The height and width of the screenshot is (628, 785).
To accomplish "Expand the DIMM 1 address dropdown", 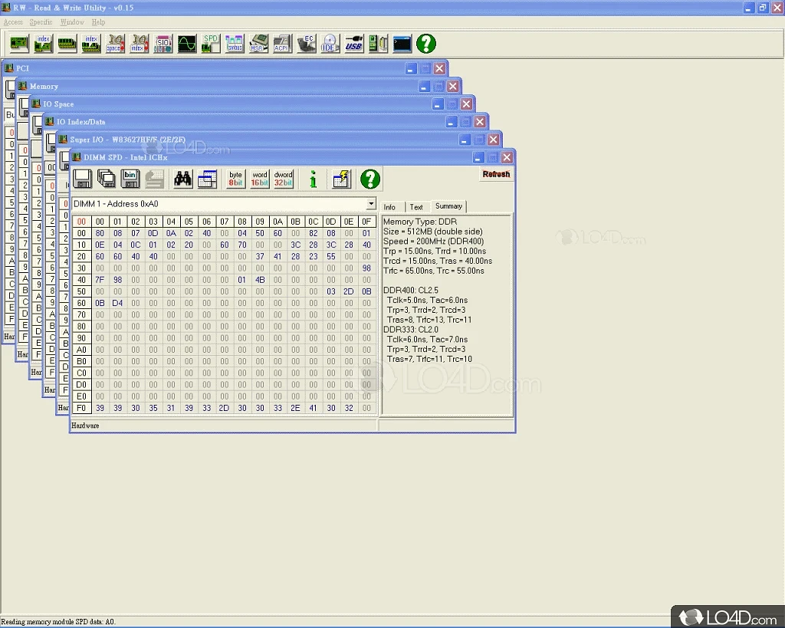I will (x=371, y=205).
